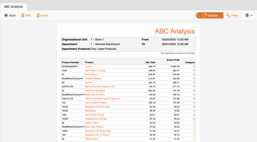Click the From date 05/25/2025 12:00 AM
257x142 pixels.
pyautogui.click(x=175, y=39)
